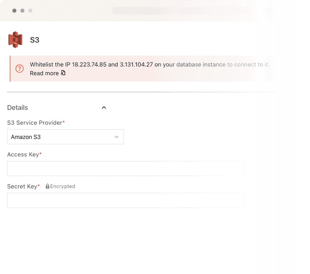This screenshot has width=310, height=274.
Task: Click the leftmost dark window control dot
Action: pos(14,11)
